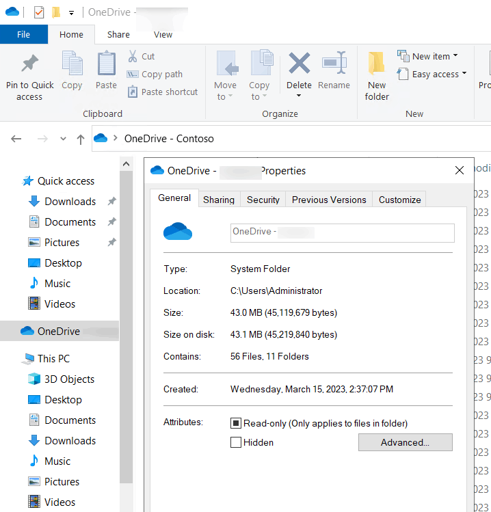Click the navigation pane scroll up arrow
The height and width of the screenshot is (512, 491).
point(126,164)
